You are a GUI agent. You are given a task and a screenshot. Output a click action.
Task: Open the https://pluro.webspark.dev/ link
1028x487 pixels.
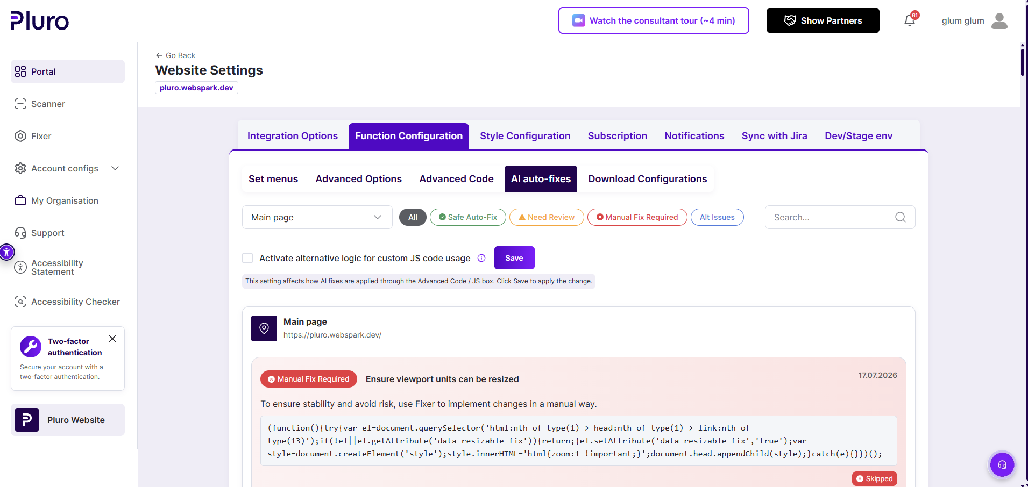click(x=332, y=335)
